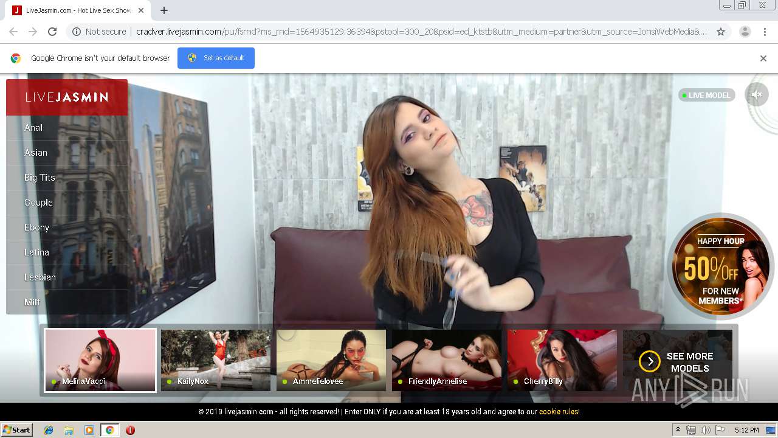Show hidden system tray icons

[x=678, y=430]
